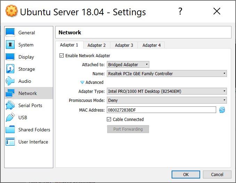Switch to the Adapter 4 tab
Viewport: 236px width, 183px height.
click(151, 45)
